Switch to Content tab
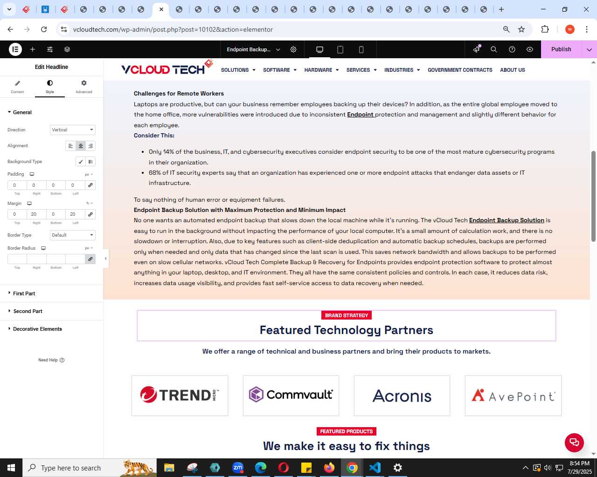The height and width of the screenshot is (477, 597). 17,87
